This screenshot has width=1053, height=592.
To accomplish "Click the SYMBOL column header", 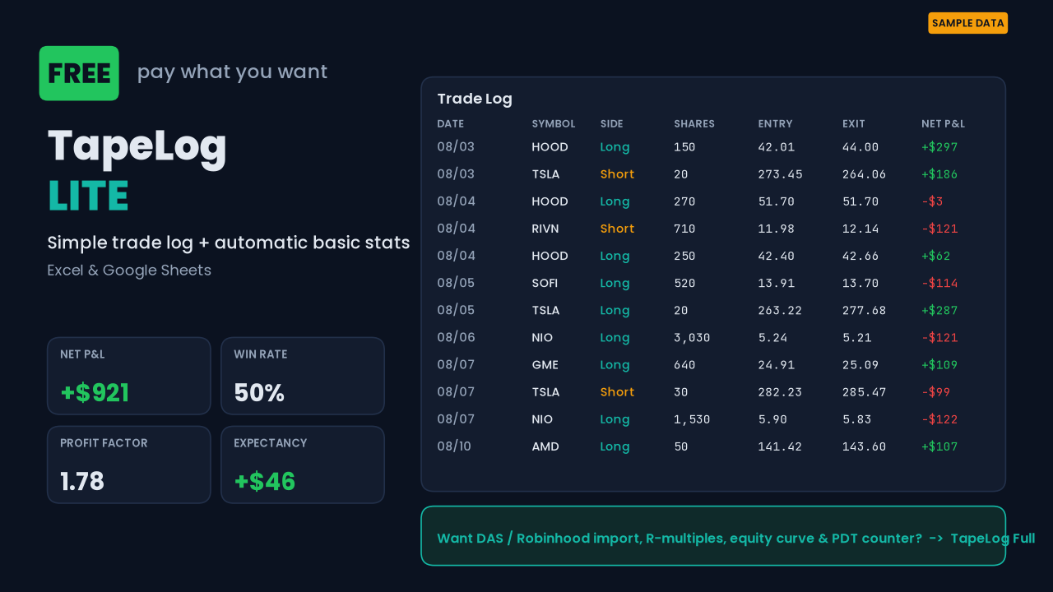I will click(554, 124).
